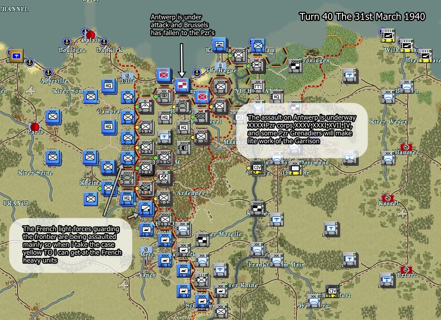The height and width of the screenshot is (320, 441).
Task: Click the 'Cambrai' city label
Action: tap(109, 111)
